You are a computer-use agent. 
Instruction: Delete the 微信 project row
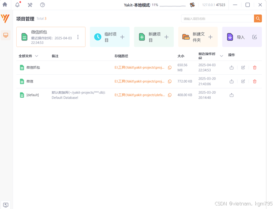[x=254, y=81]
